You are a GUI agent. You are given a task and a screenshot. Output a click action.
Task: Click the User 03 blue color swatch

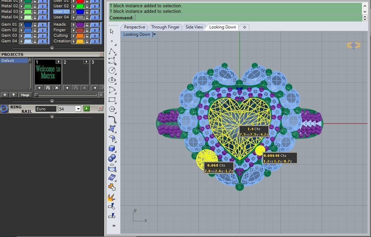[80, 12]
